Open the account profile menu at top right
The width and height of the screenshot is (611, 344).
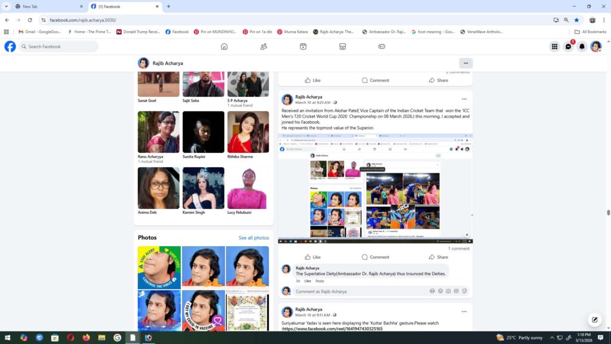(595, 47)
